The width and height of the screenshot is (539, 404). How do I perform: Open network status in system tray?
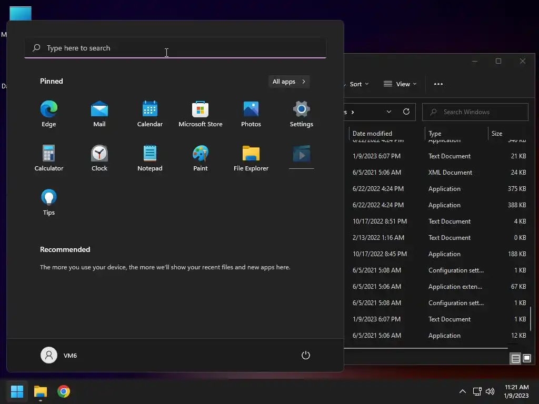click(477, 391)
